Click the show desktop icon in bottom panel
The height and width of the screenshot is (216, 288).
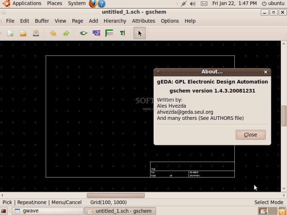[x=4, y=211]
